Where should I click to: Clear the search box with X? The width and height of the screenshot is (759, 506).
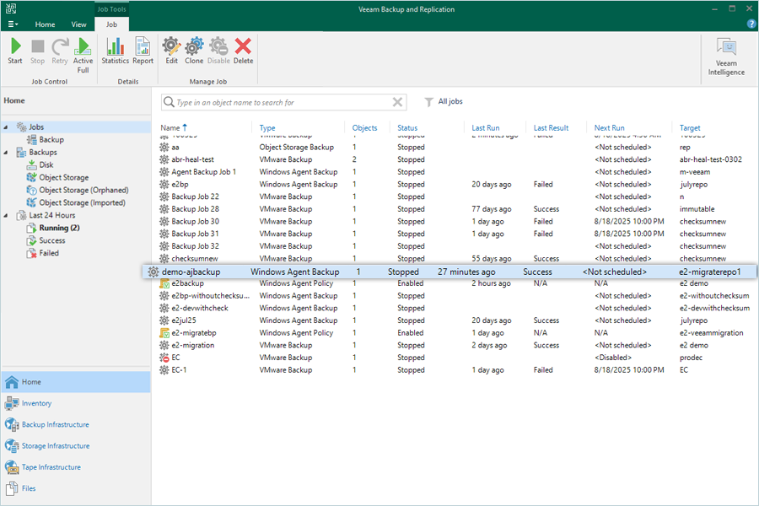[x=397, y=102]
